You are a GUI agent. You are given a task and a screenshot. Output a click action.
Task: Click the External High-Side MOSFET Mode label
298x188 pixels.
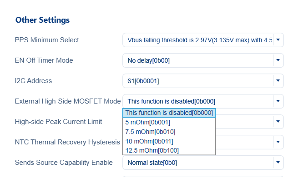point(68,101)
